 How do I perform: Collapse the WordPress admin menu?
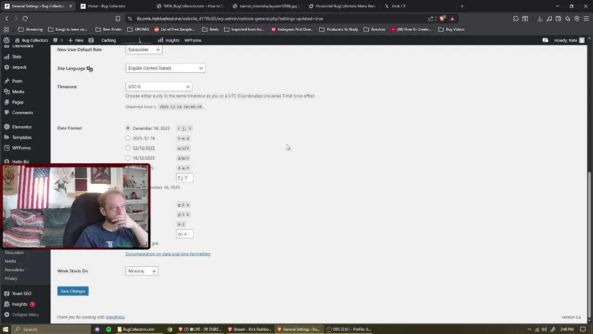coord(21,315)
